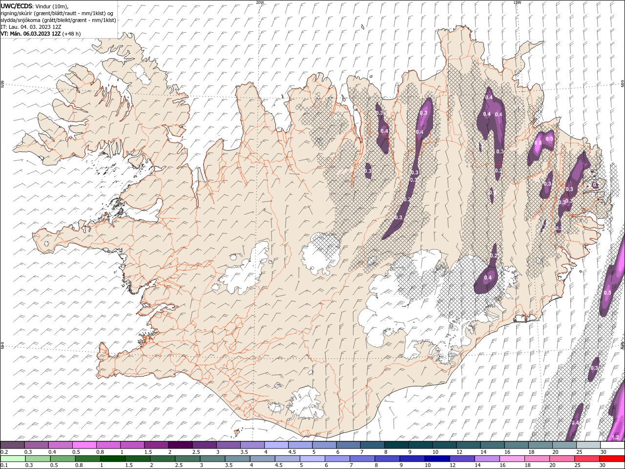This screenshot has height=469, width=625.
Task: Click the 0.5 value in the offshore eastern snow band
Action: pos(607,293)
